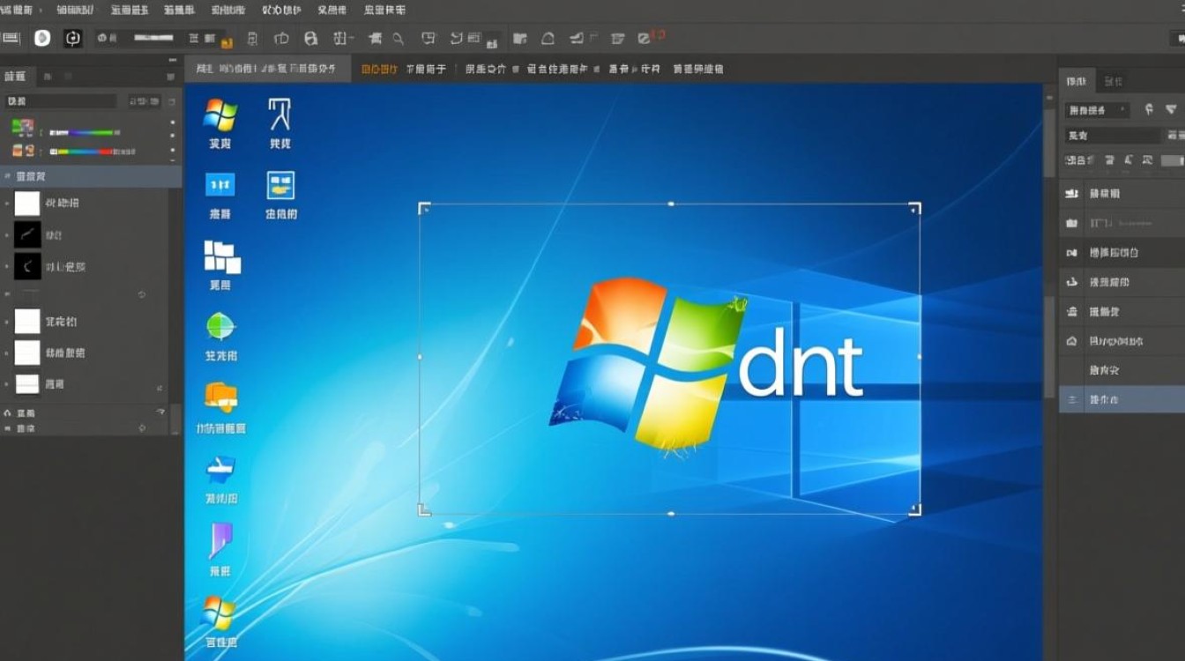Select the brush icon in the top toolbar
The height and width of the screenshot is (661, 1185).
pyautogui.click(x=375, y=39)
